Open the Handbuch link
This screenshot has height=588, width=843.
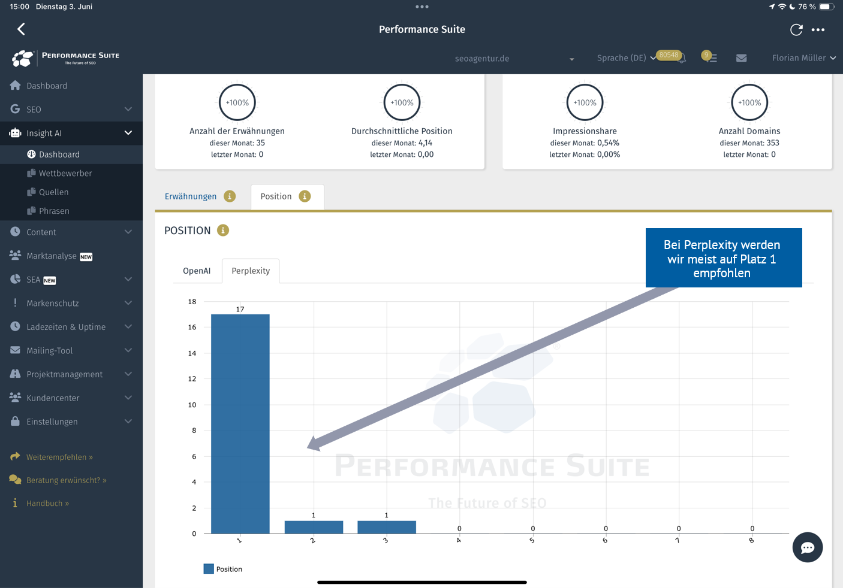(47, 504)
